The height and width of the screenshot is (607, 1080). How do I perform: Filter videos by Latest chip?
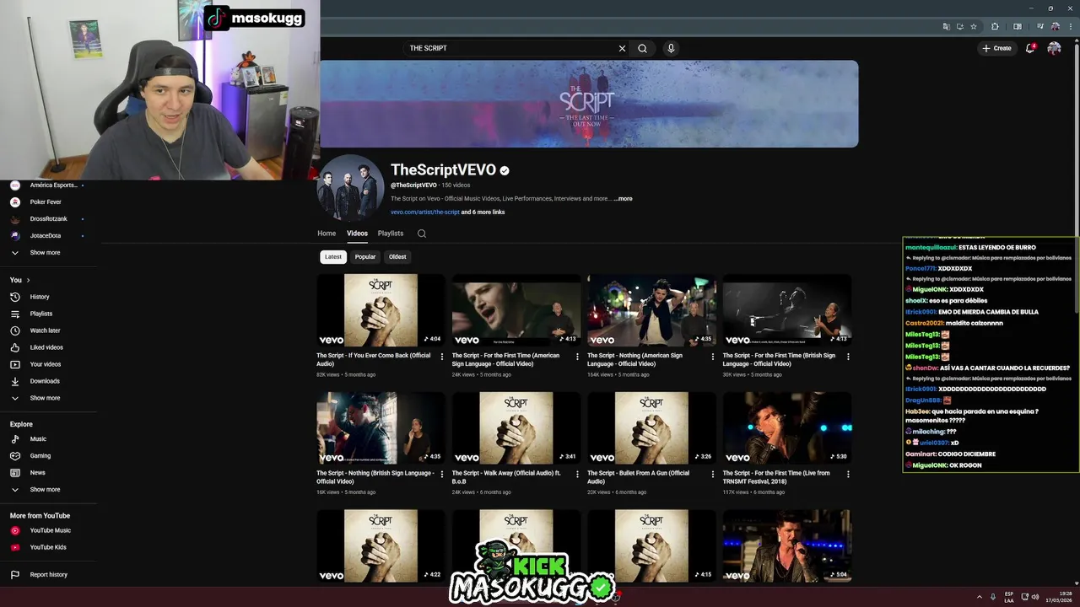tap(333, 257)
